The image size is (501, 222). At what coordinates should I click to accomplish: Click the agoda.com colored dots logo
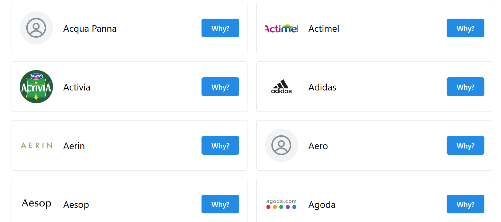click(281, 204)
